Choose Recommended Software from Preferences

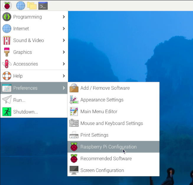click(106, 159)
